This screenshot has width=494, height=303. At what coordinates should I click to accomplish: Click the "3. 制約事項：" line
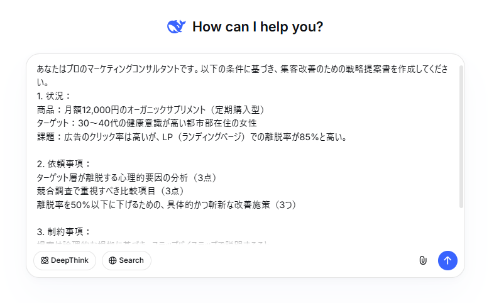[x=65, y=231]
